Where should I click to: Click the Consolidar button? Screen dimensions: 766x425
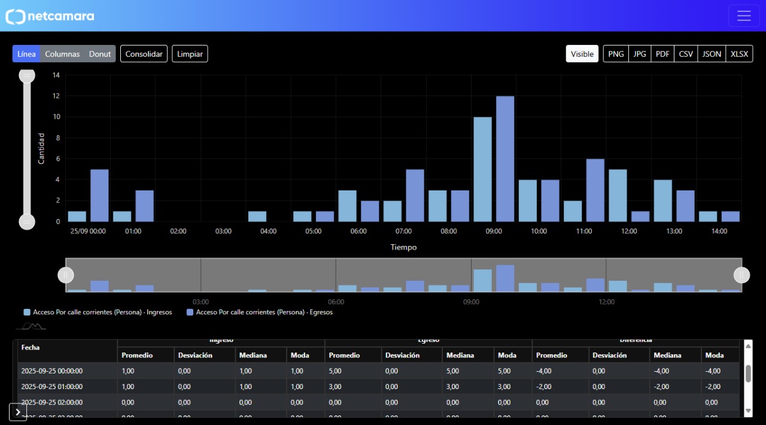pos(144,54)
